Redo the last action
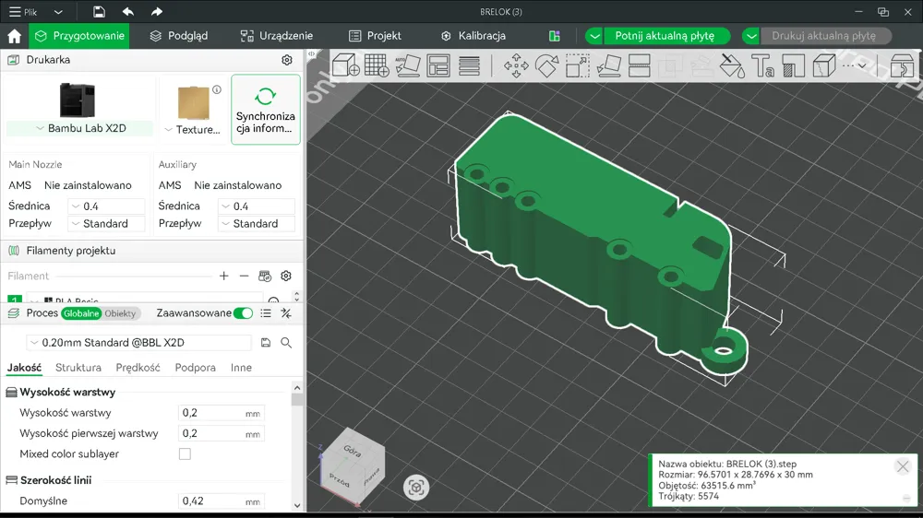 (157, 12)
